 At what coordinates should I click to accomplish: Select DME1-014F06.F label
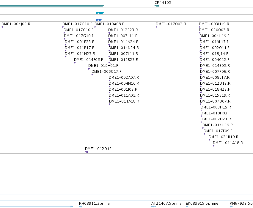click(x=88, y=60)
